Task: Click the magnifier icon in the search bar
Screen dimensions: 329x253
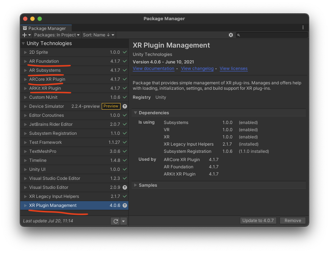Action: point(238,35)
